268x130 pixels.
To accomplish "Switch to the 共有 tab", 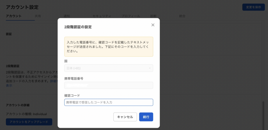I will (38, 16).
